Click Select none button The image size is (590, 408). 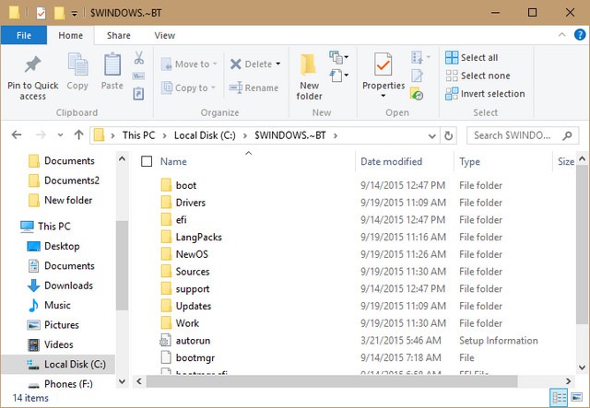click(478, 76)
